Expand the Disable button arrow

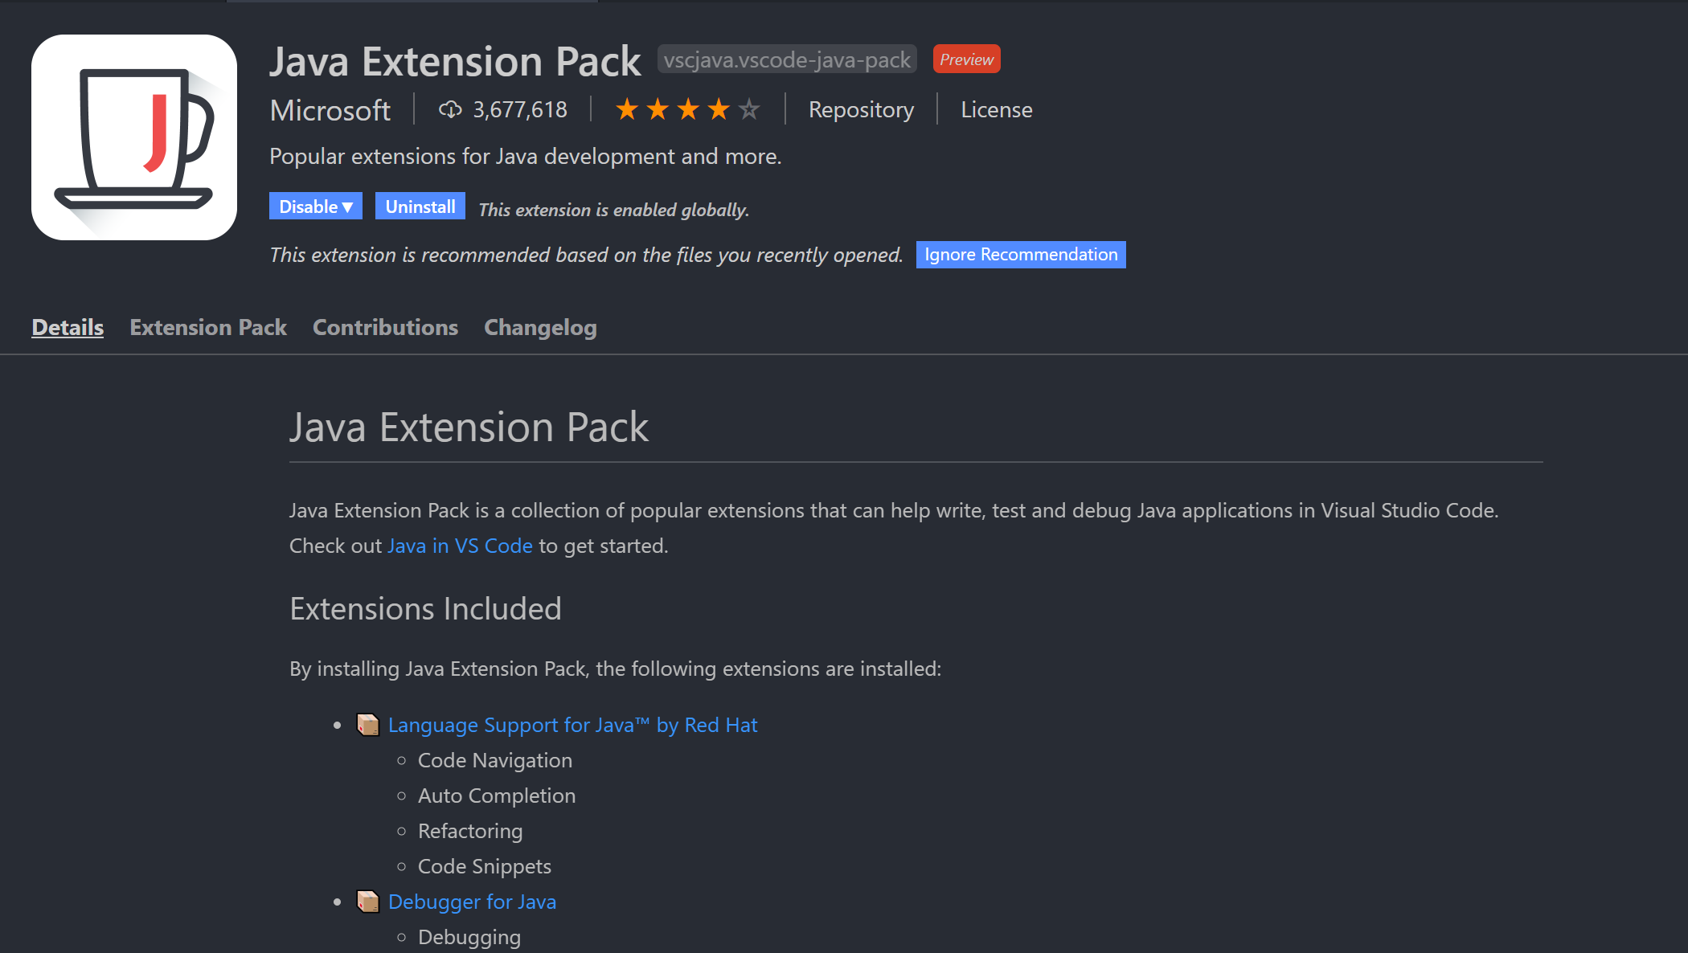click(348, 206)
